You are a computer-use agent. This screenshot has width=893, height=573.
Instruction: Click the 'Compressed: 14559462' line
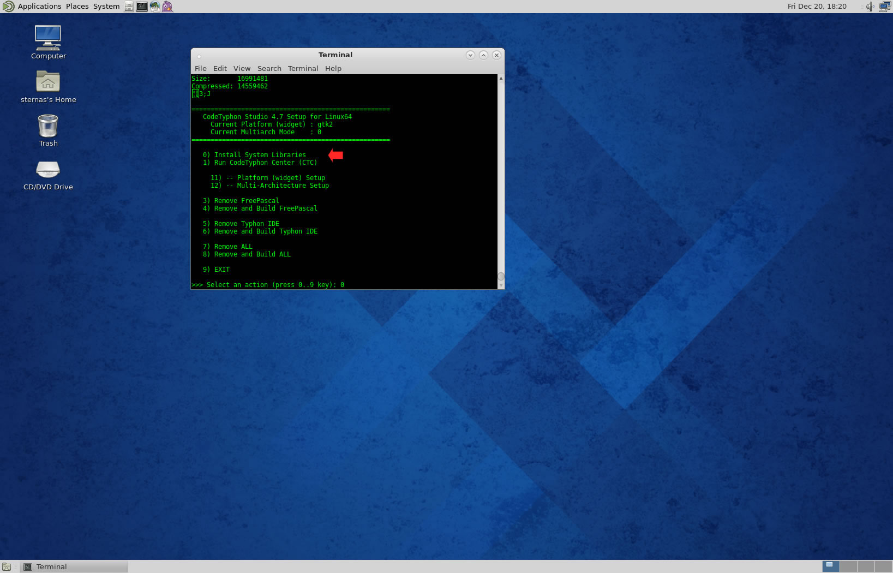[x=230, y=86]
